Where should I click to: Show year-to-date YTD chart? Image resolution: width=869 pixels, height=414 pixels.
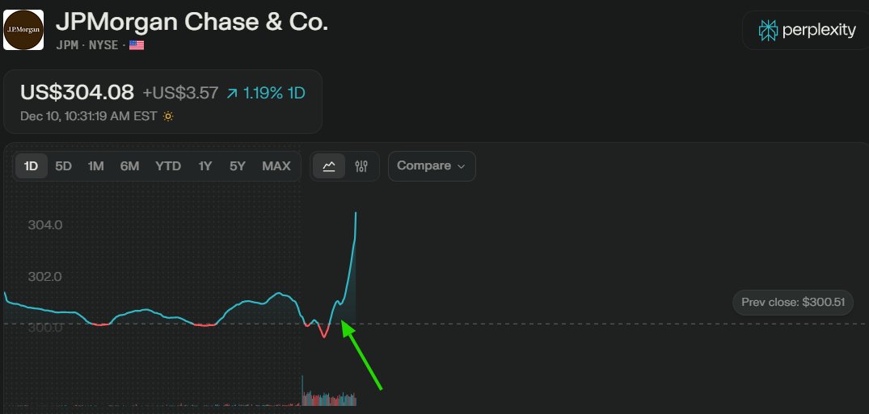coord(168,166)
